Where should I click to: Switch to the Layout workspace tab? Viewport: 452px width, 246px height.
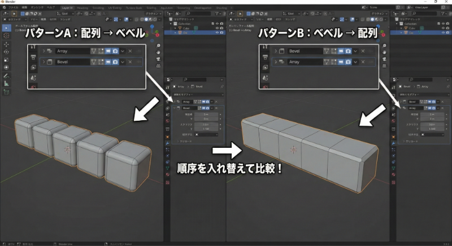[x=67, y=8]
